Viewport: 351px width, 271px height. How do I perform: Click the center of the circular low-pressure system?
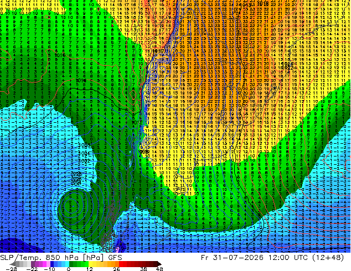73,206
